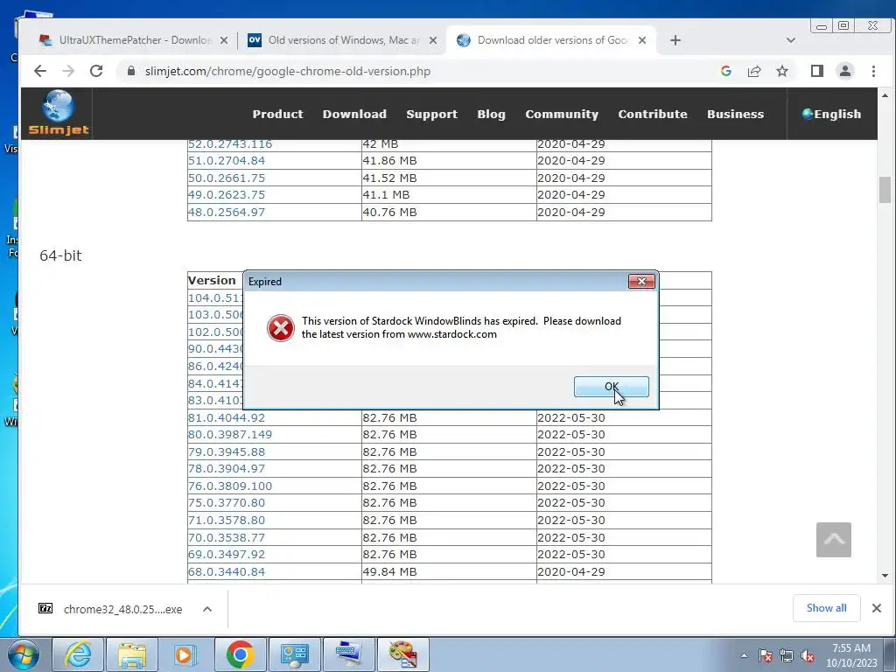896x672 pixels.
Task: Click the Chrome taskbar icon
Action: click(240, 654)
